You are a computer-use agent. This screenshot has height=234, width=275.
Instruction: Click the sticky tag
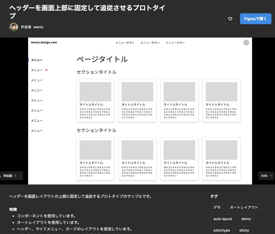244,230
